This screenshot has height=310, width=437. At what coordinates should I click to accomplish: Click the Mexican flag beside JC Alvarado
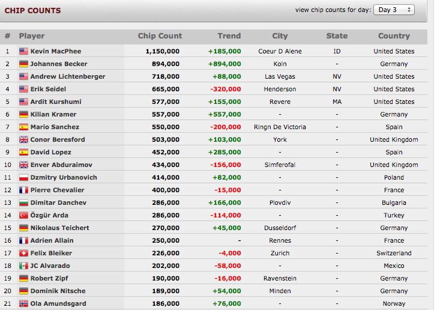pos(23,266)
